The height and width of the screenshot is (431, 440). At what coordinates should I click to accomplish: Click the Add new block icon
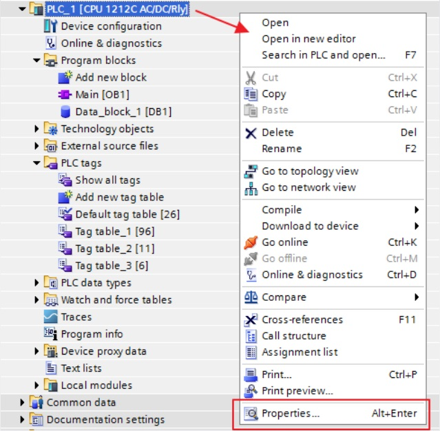click(x=65, y=77)
